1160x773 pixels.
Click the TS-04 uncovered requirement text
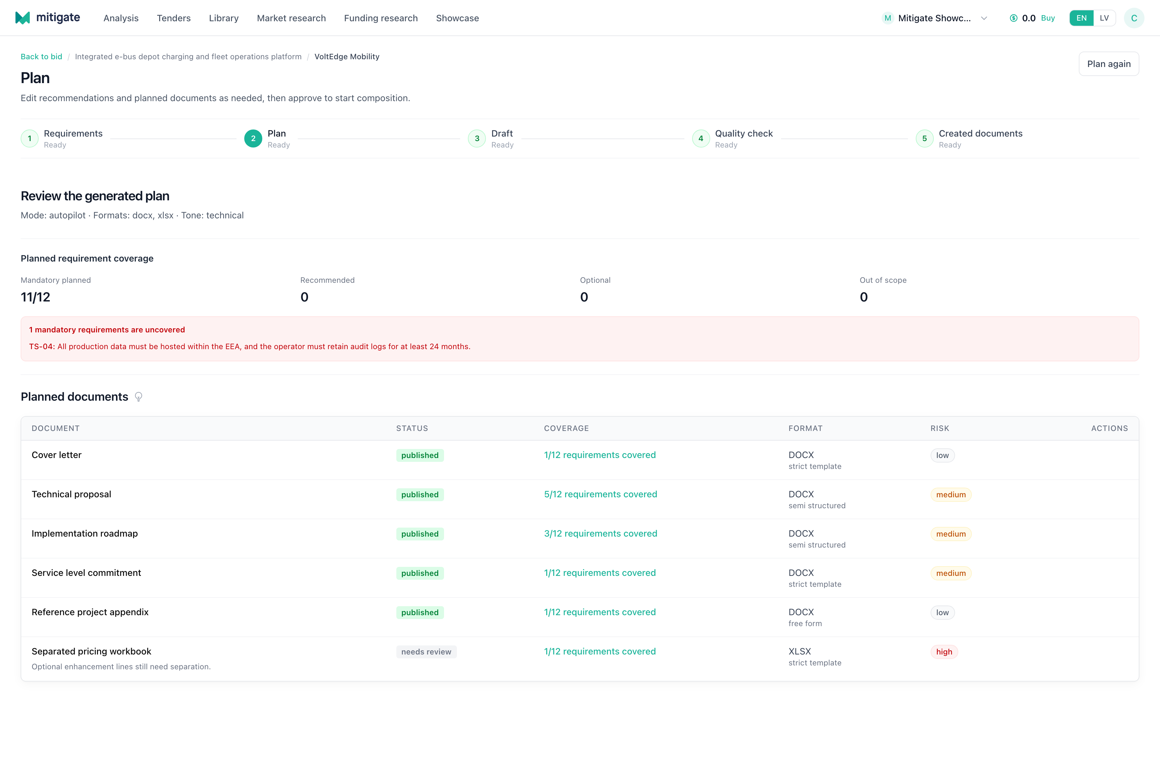point(249,347)
